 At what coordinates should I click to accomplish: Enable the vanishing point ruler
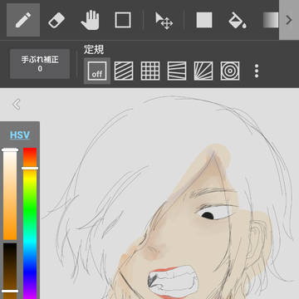[x=177, y=71]
